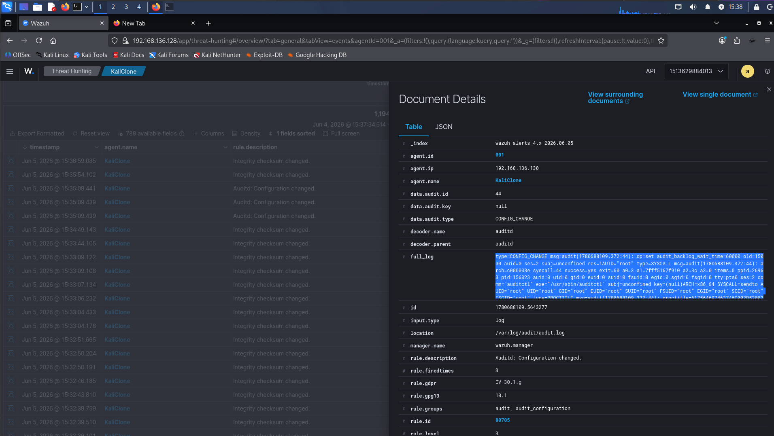Go to the Firefox home page
Viewport: 774px width, 436px height.
pos(53,40)
